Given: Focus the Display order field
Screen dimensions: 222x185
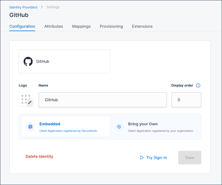Looking at the screenshot, I should [186, 100].
